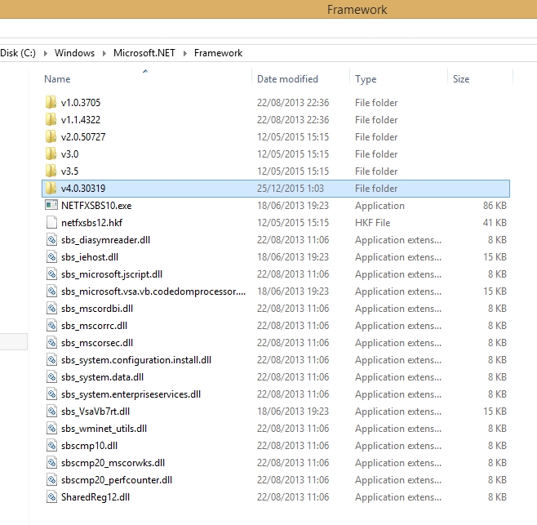Viewport: 537px width, 525px height.
Task: Click the SharedReg12.dll file icon
Action: click(x=51, y=496)
